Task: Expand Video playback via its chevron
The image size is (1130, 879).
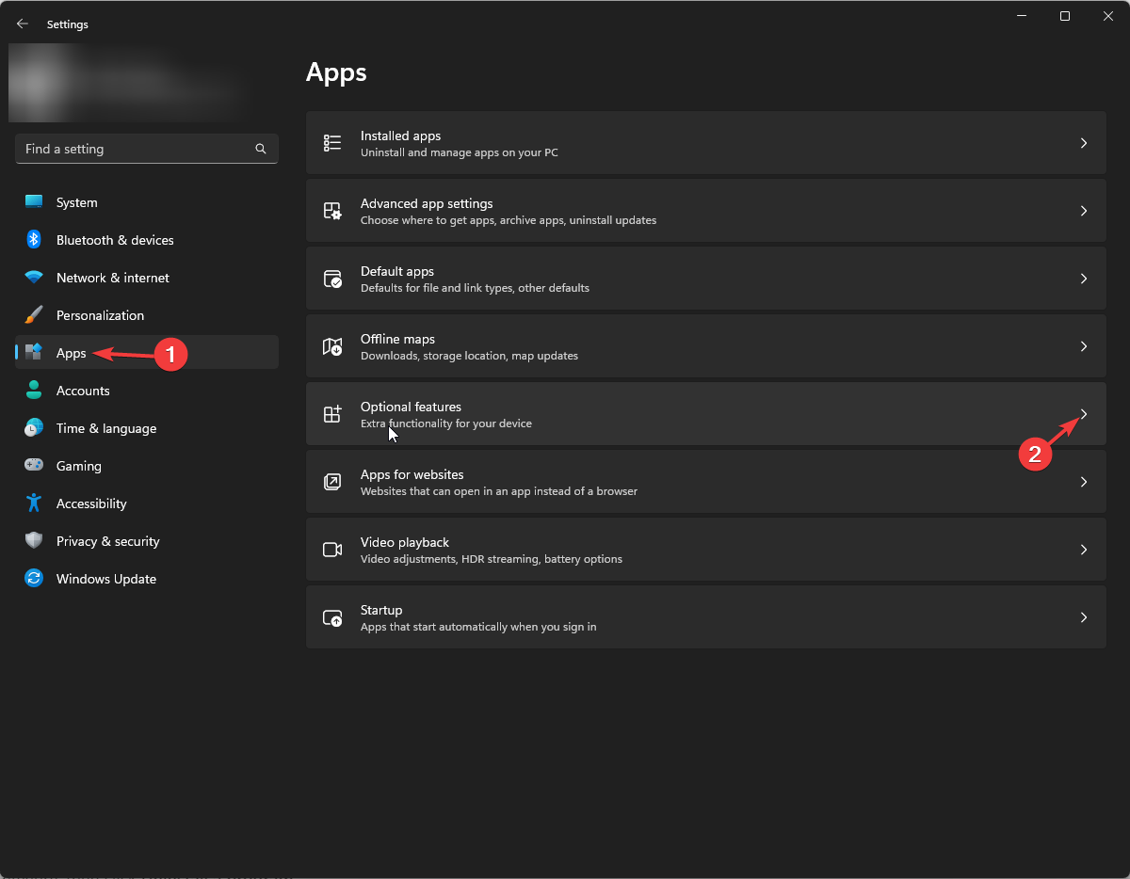Action: coord(1084,550)
